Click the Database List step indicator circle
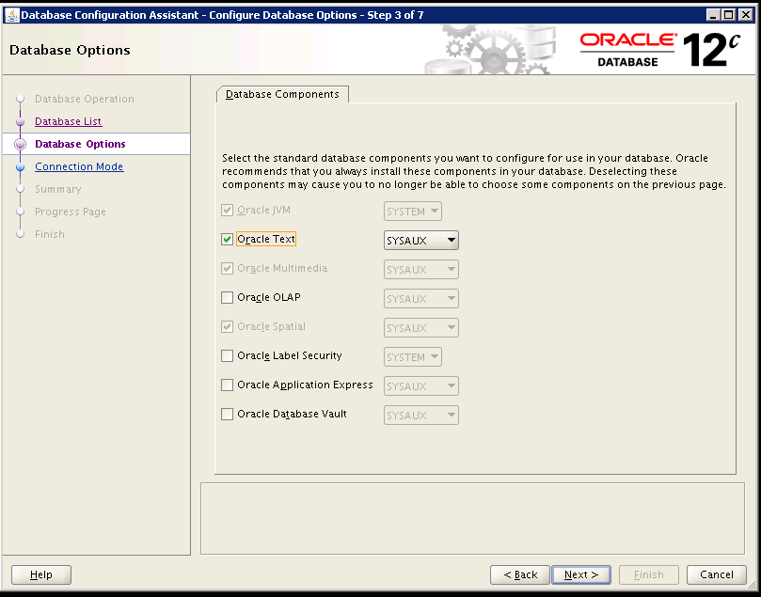The height and width of the screenshot is (597, 761). [x=21, y=120]
